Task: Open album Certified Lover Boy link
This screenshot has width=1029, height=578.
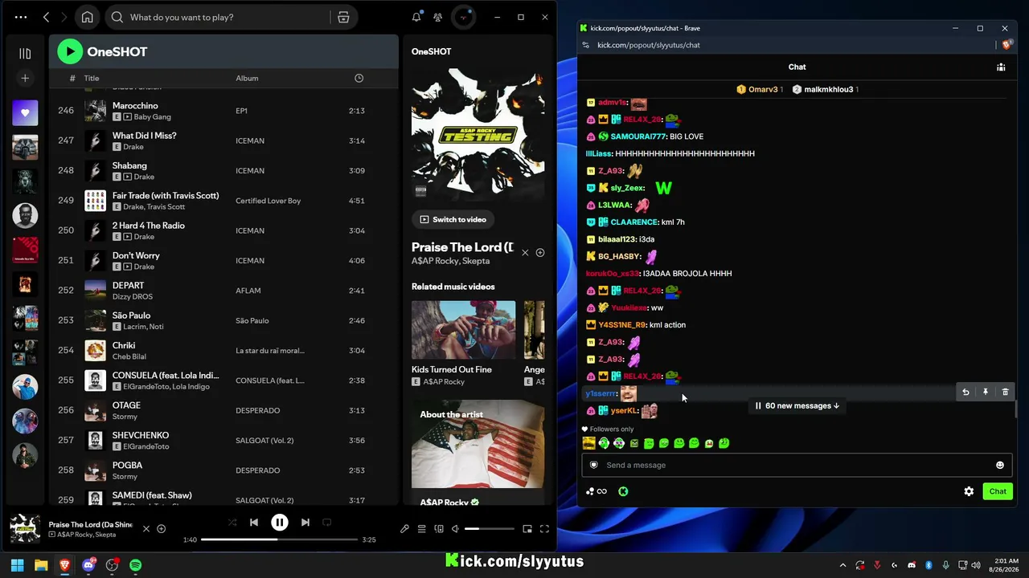Action: pos(268,201)
